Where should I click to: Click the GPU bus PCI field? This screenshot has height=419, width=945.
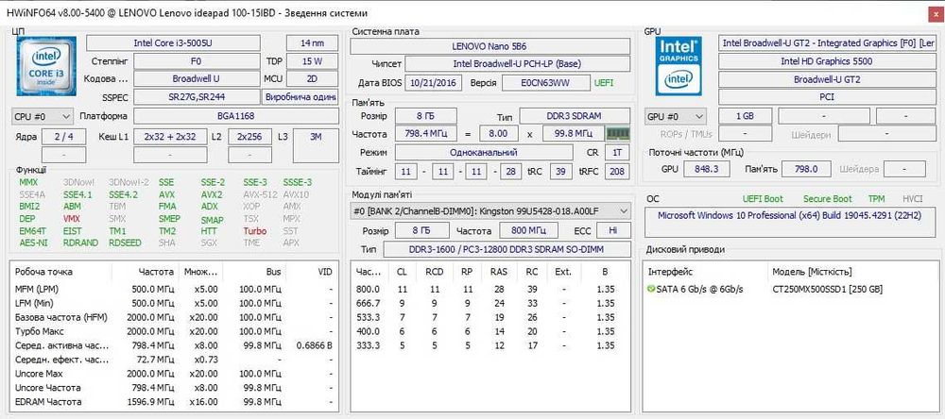click(826, 97)
